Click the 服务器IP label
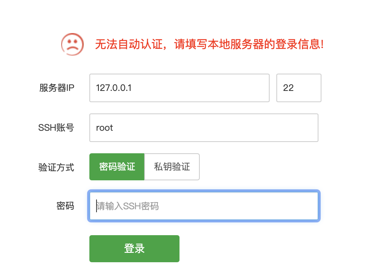365x278 pixels. click(57, 88)
